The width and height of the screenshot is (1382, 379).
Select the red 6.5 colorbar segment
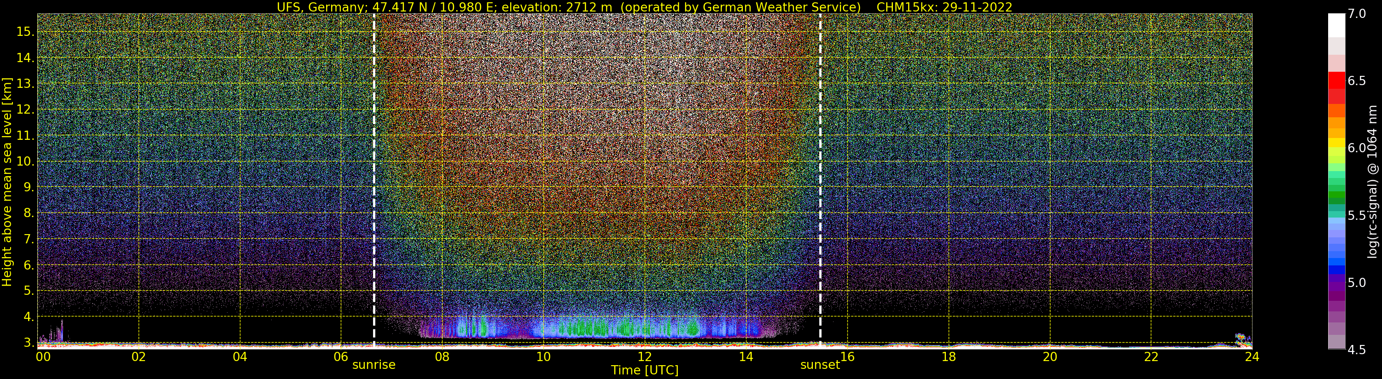point(1336,80)
